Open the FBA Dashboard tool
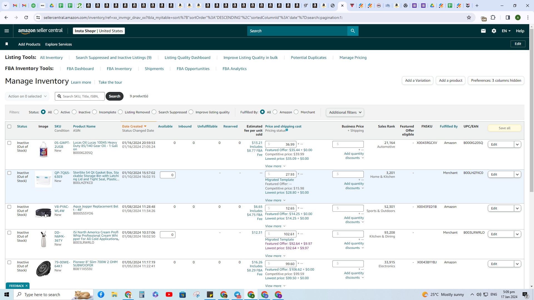Screen dimensions: 534x300 pos(80,69)
